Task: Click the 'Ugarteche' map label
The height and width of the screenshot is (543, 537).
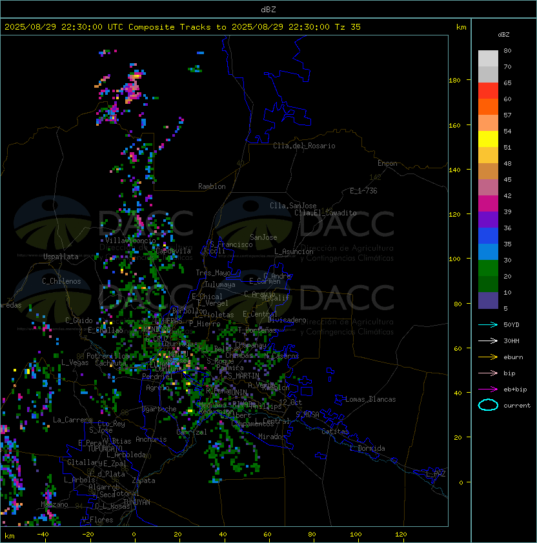Action: coord(159,409)
